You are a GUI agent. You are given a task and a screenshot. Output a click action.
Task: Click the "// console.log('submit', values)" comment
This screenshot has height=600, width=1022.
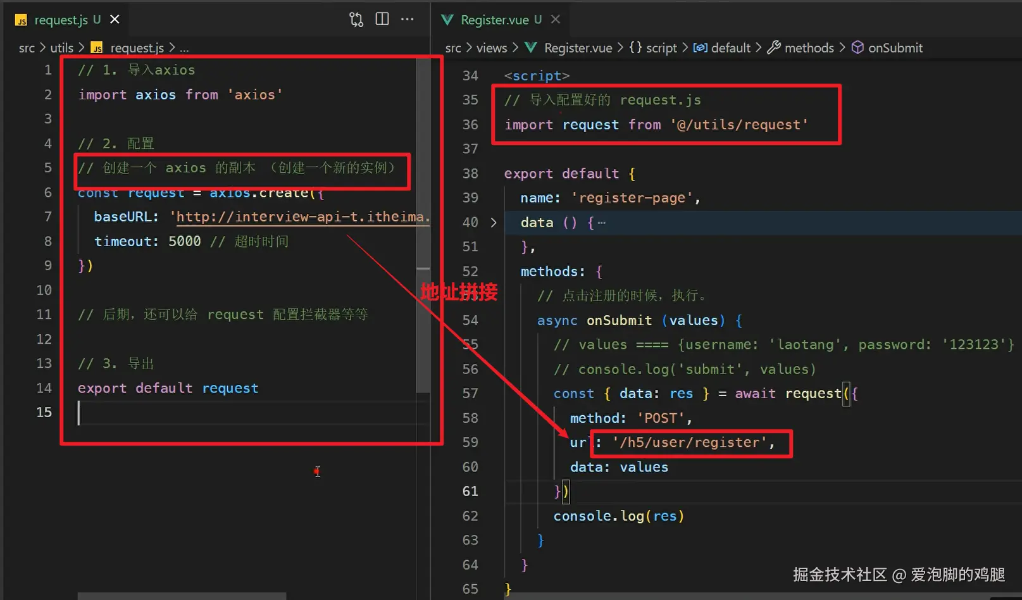tap(685, 370)
